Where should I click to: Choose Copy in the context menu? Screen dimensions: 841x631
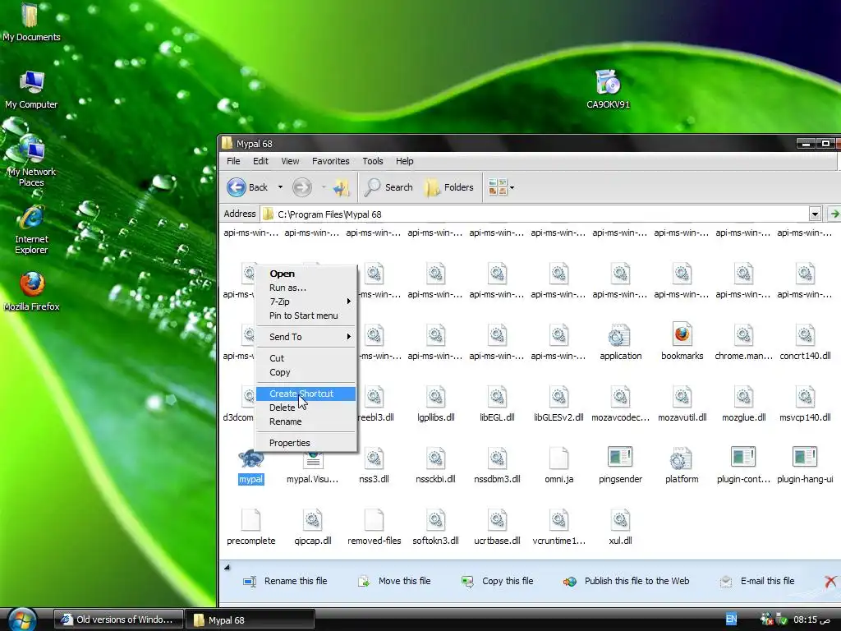(x=306, y=372)
